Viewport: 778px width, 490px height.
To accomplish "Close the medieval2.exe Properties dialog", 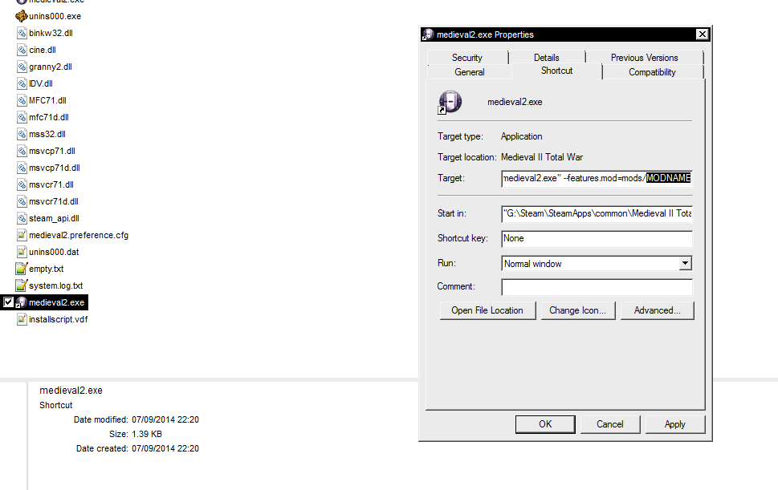I will pyautogui.click(x=702, y=34).
